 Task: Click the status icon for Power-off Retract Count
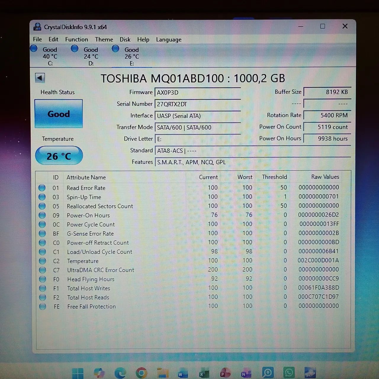pos(42,243)
